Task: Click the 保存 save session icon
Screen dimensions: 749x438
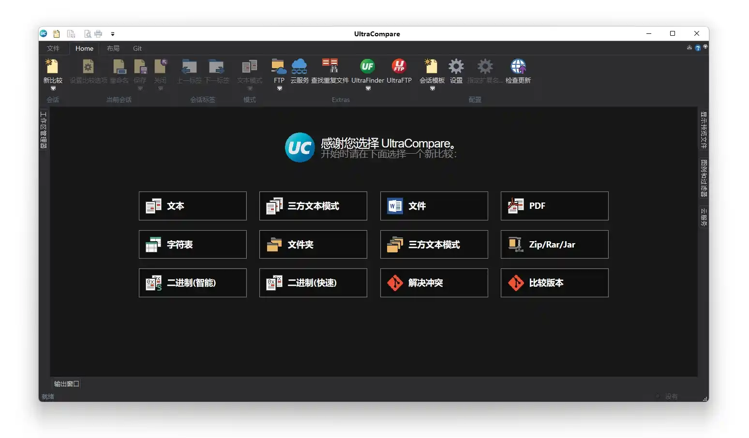Action: coord(140,66)
